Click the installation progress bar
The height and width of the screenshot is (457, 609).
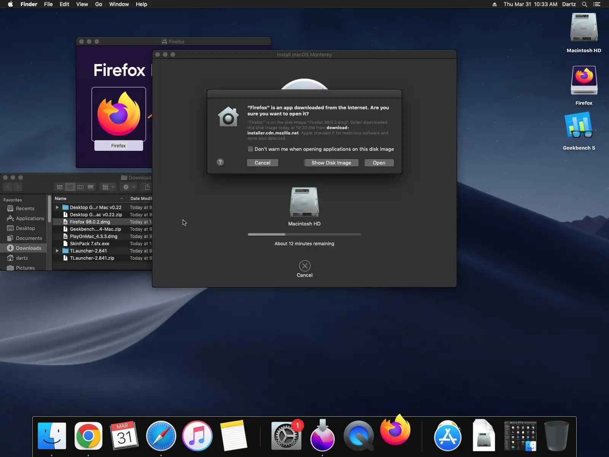[304, 235]
